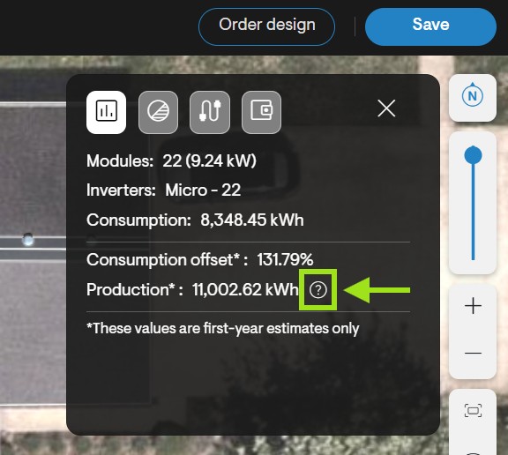Open the system summary bar-chart tab
Screen dimensions: 508x455
pos(106,112)
